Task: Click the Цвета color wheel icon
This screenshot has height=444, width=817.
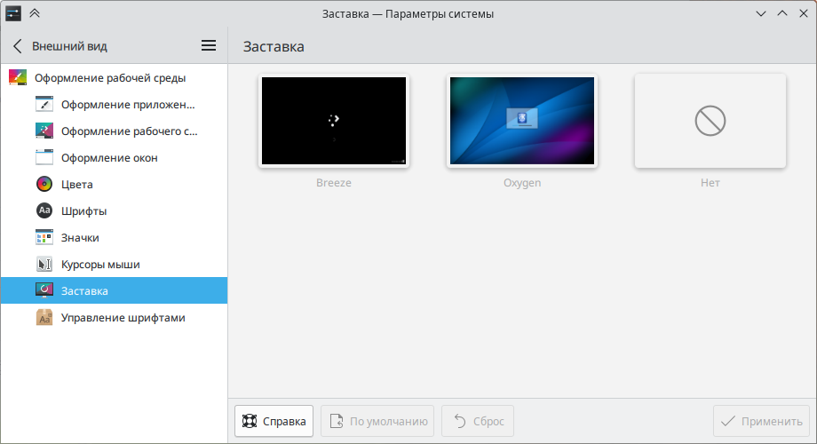Action: point(44,184)
